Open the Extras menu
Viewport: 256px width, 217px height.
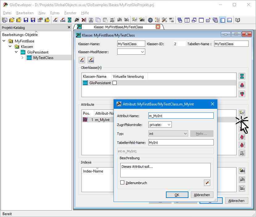55,13
